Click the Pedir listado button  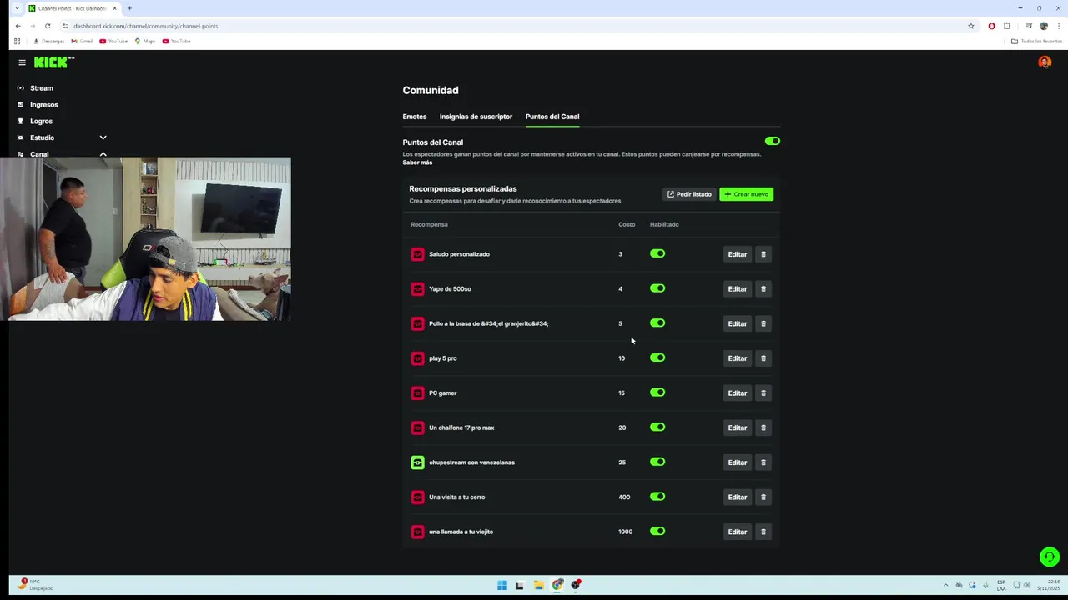689,194
